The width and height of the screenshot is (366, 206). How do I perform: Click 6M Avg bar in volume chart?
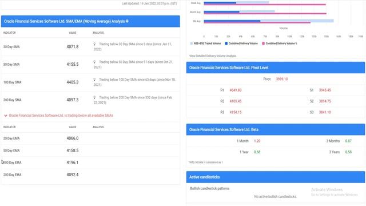(x=269, y=21)
